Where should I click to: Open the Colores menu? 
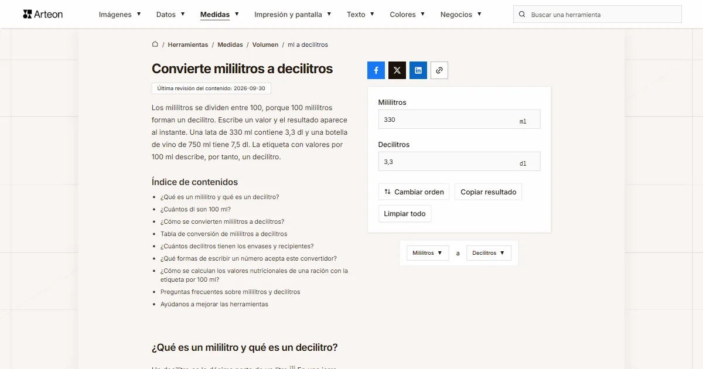tap(407, 15)
